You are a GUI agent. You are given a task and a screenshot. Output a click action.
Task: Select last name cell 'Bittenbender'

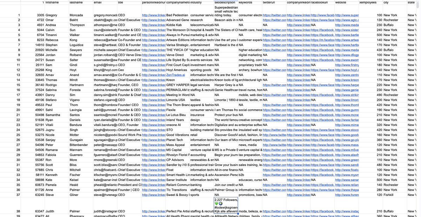[81, 145]
